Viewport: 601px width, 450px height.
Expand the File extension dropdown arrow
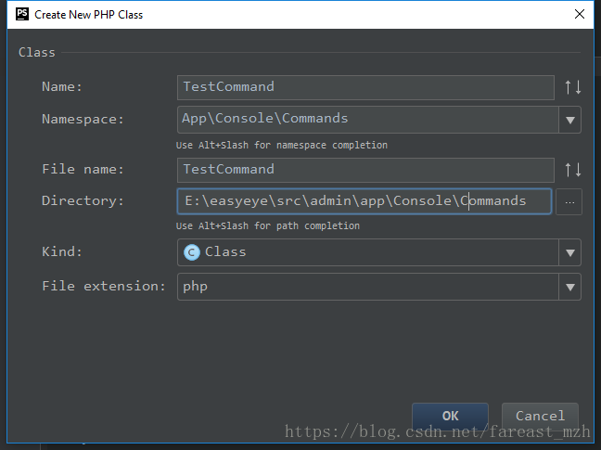click(570, 287)
